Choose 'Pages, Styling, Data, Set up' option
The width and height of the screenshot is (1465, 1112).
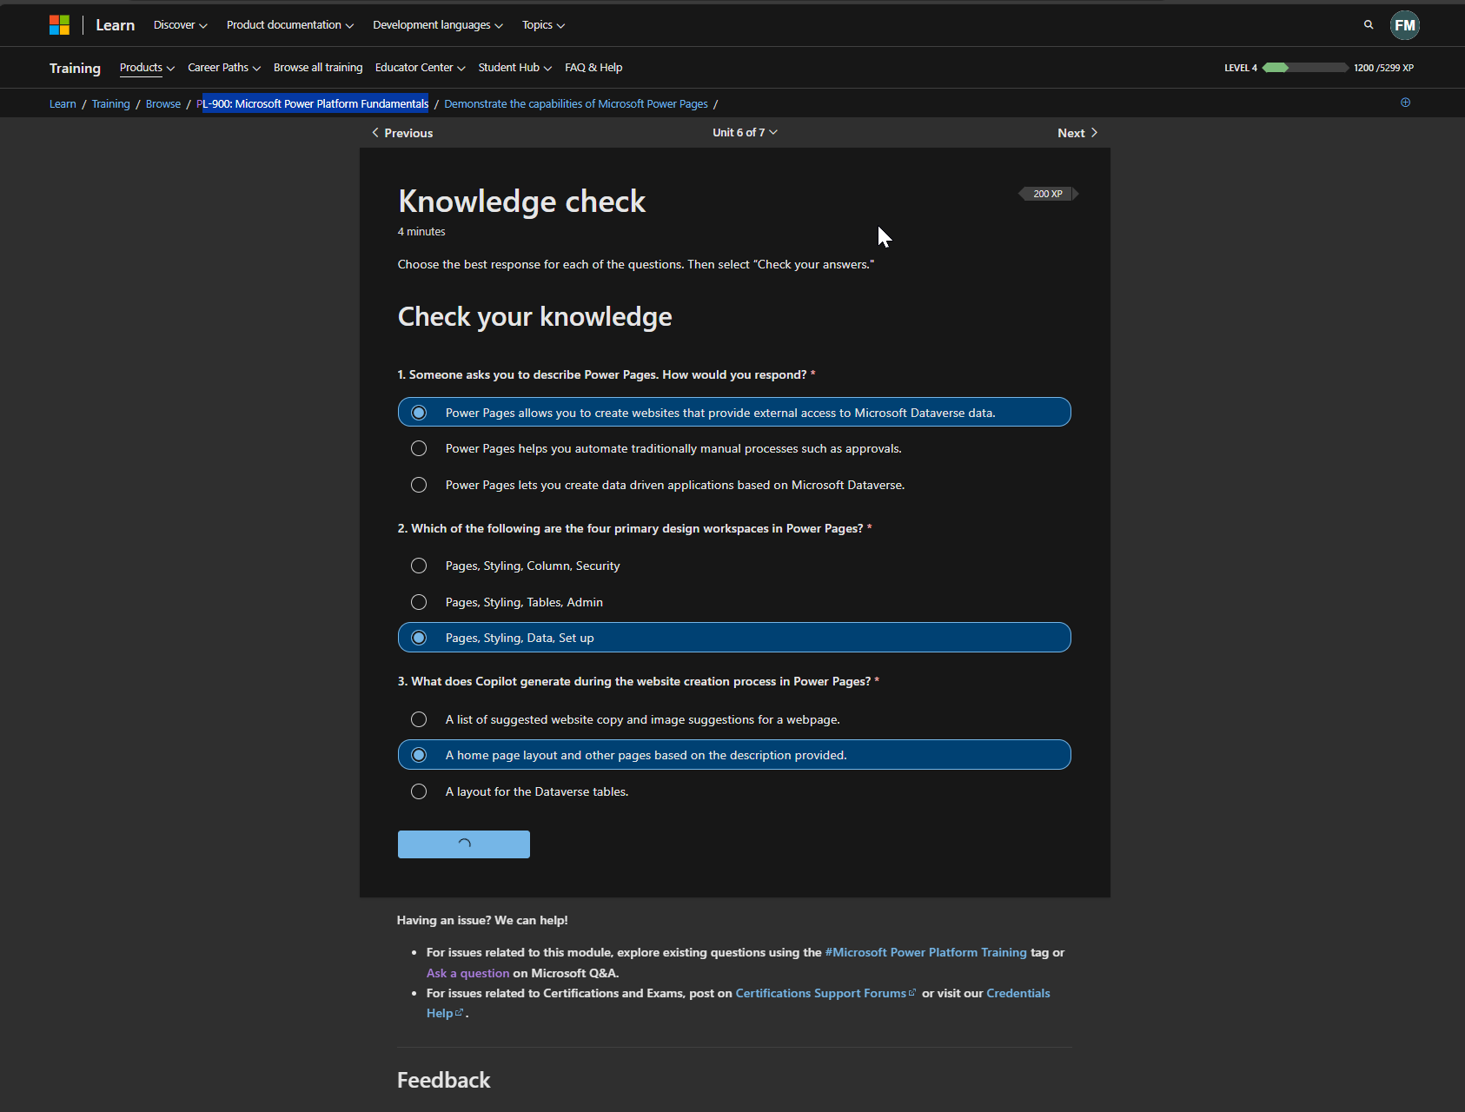click(x=734, y=638)
